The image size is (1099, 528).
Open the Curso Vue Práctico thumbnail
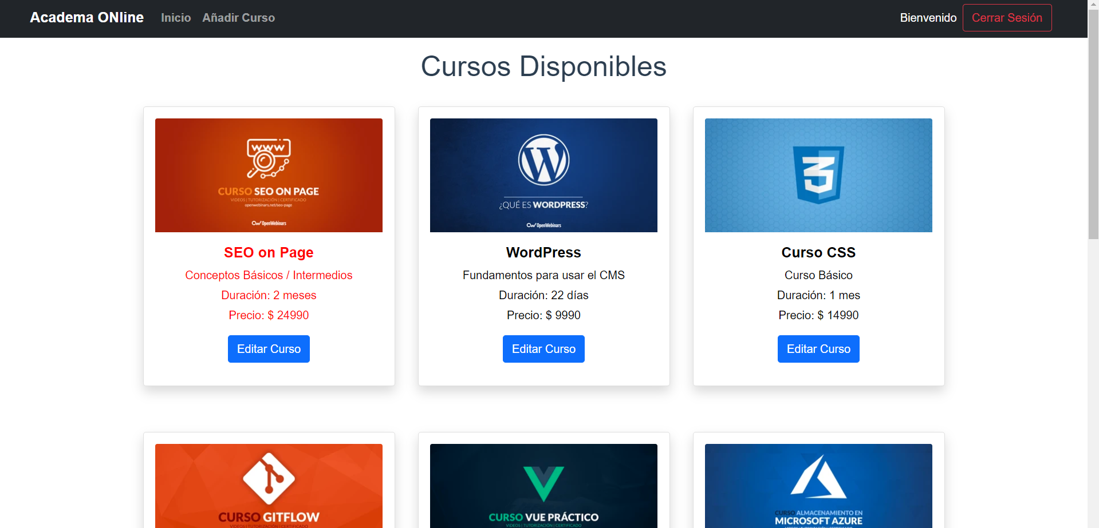click(x=543, y=486)
